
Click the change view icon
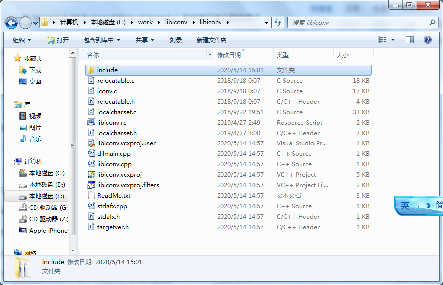[x=382, y=40]
